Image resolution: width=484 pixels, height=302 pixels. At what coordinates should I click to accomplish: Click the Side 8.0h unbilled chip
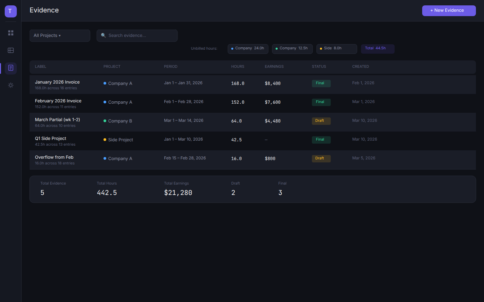pyautogui.click(x=336, y=49)
